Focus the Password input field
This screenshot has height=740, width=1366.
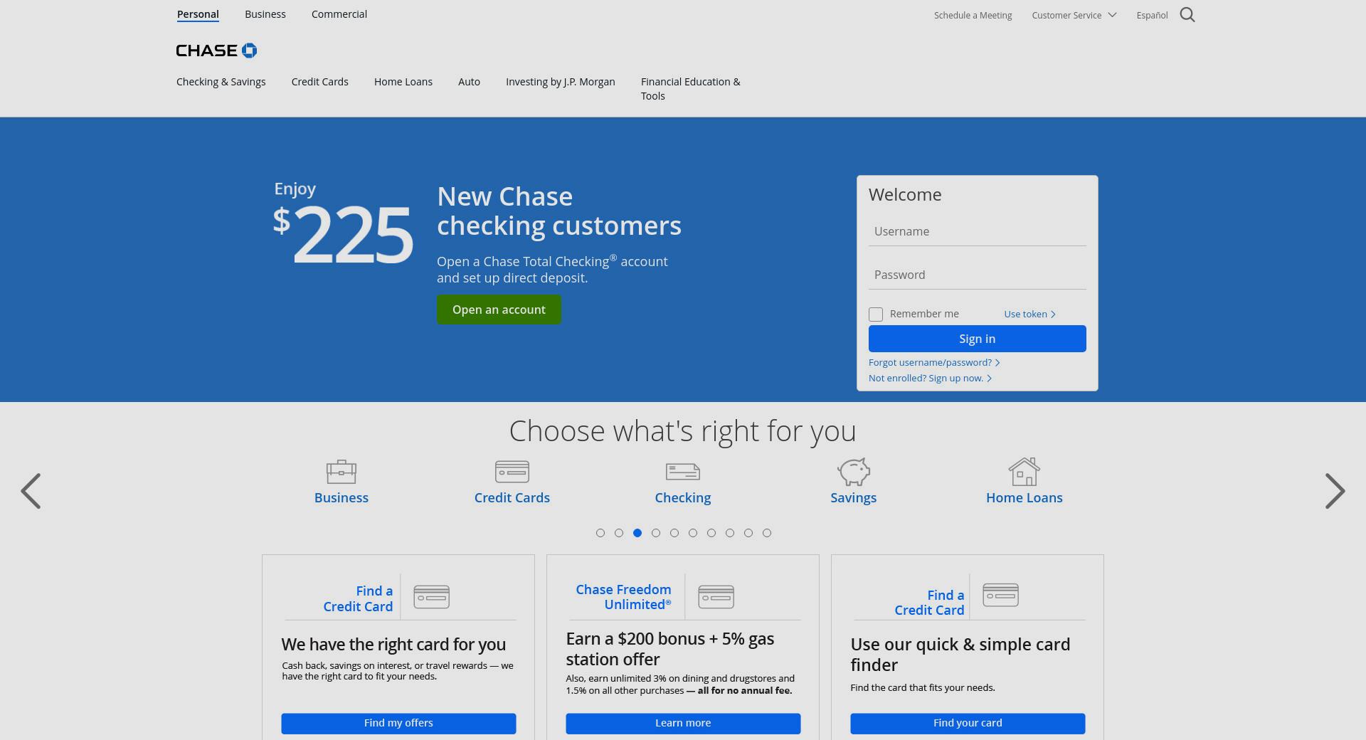tap(978, 275)
